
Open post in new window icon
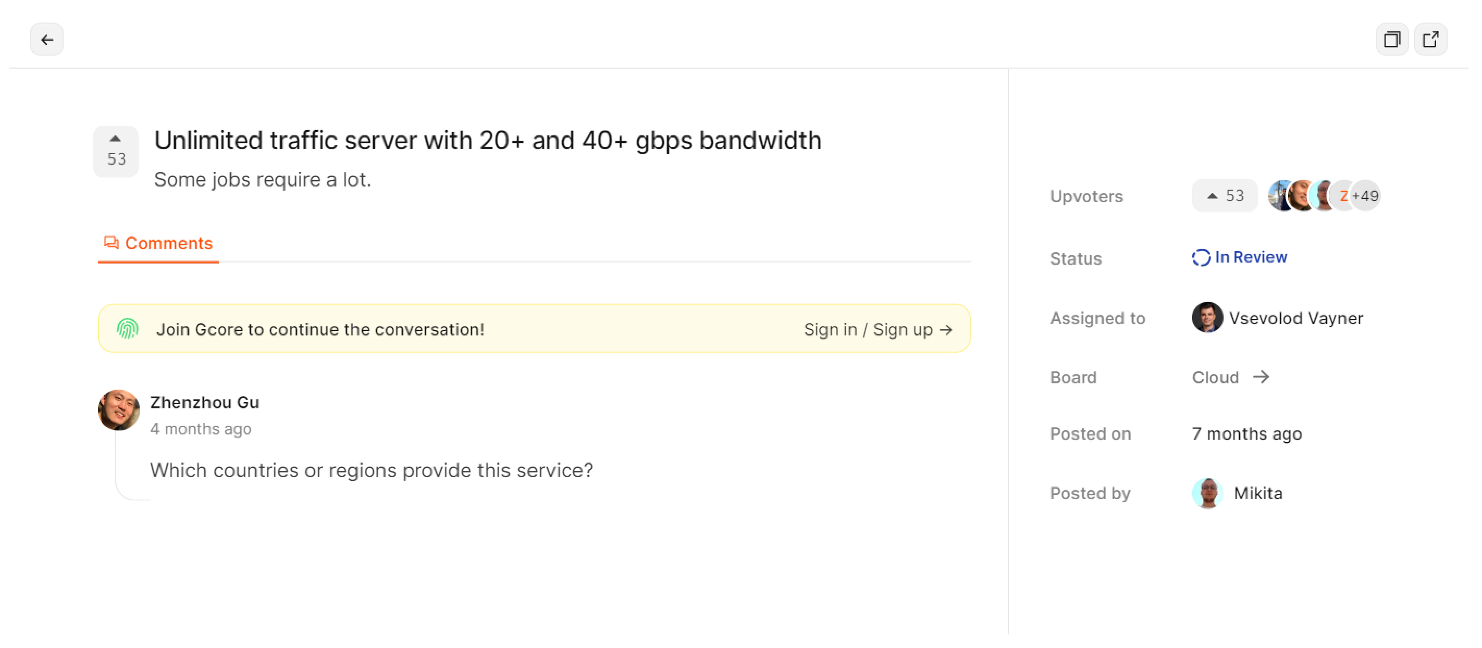(1430, 40)
